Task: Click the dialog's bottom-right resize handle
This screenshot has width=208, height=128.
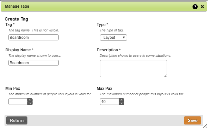Action: tap(205, 126)
